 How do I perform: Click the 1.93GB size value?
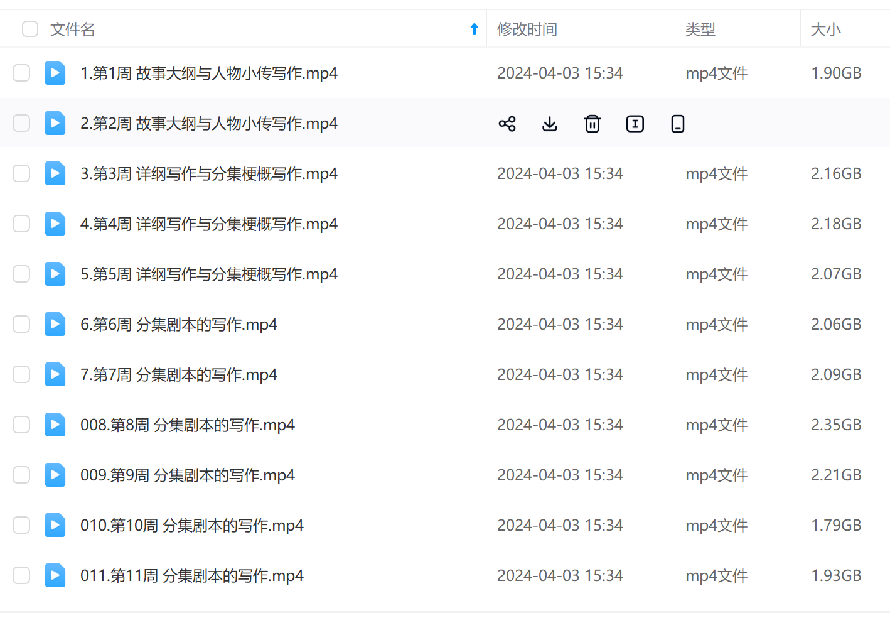836,576
